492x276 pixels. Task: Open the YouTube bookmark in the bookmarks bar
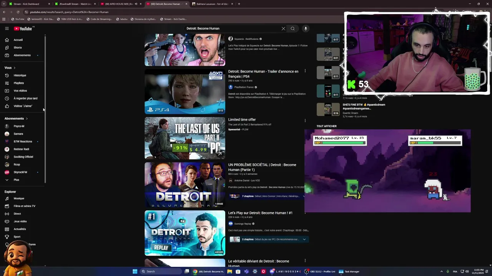coord(18,19)
